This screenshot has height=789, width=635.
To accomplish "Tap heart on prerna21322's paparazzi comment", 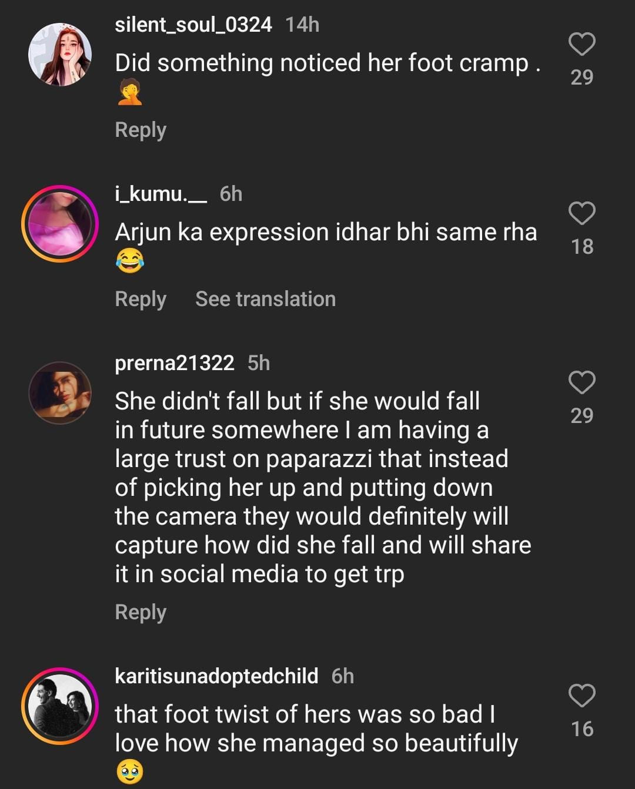I will pos(582,382).
